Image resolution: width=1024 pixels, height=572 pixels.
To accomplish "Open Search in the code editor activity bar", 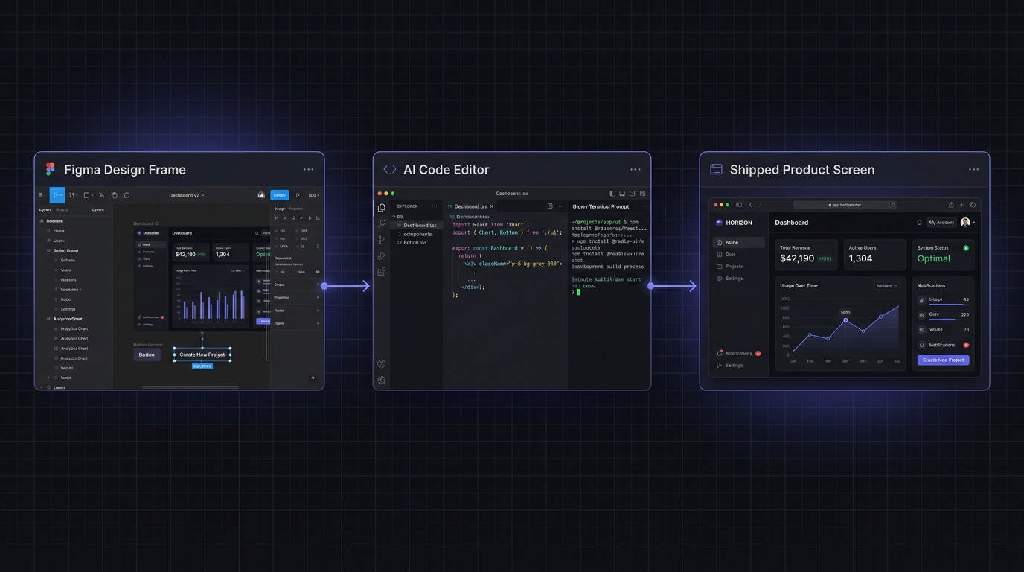I will click(x=381, y=223).
